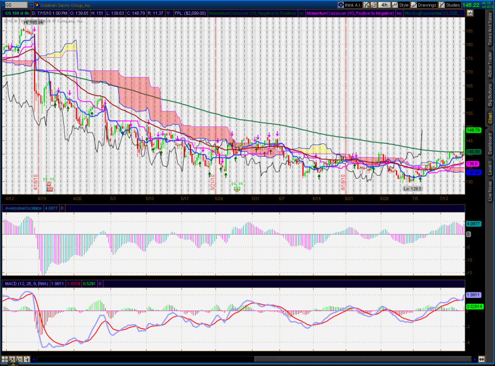The image size is (495, 366).
Task: Switch to Dashboard side tab
Action: click(x=490, y=143)
